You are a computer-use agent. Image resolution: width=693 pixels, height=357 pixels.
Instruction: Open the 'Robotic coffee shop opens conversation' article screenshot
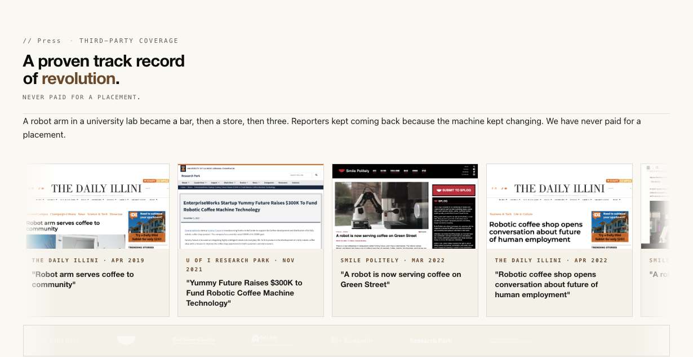(559, 206)
